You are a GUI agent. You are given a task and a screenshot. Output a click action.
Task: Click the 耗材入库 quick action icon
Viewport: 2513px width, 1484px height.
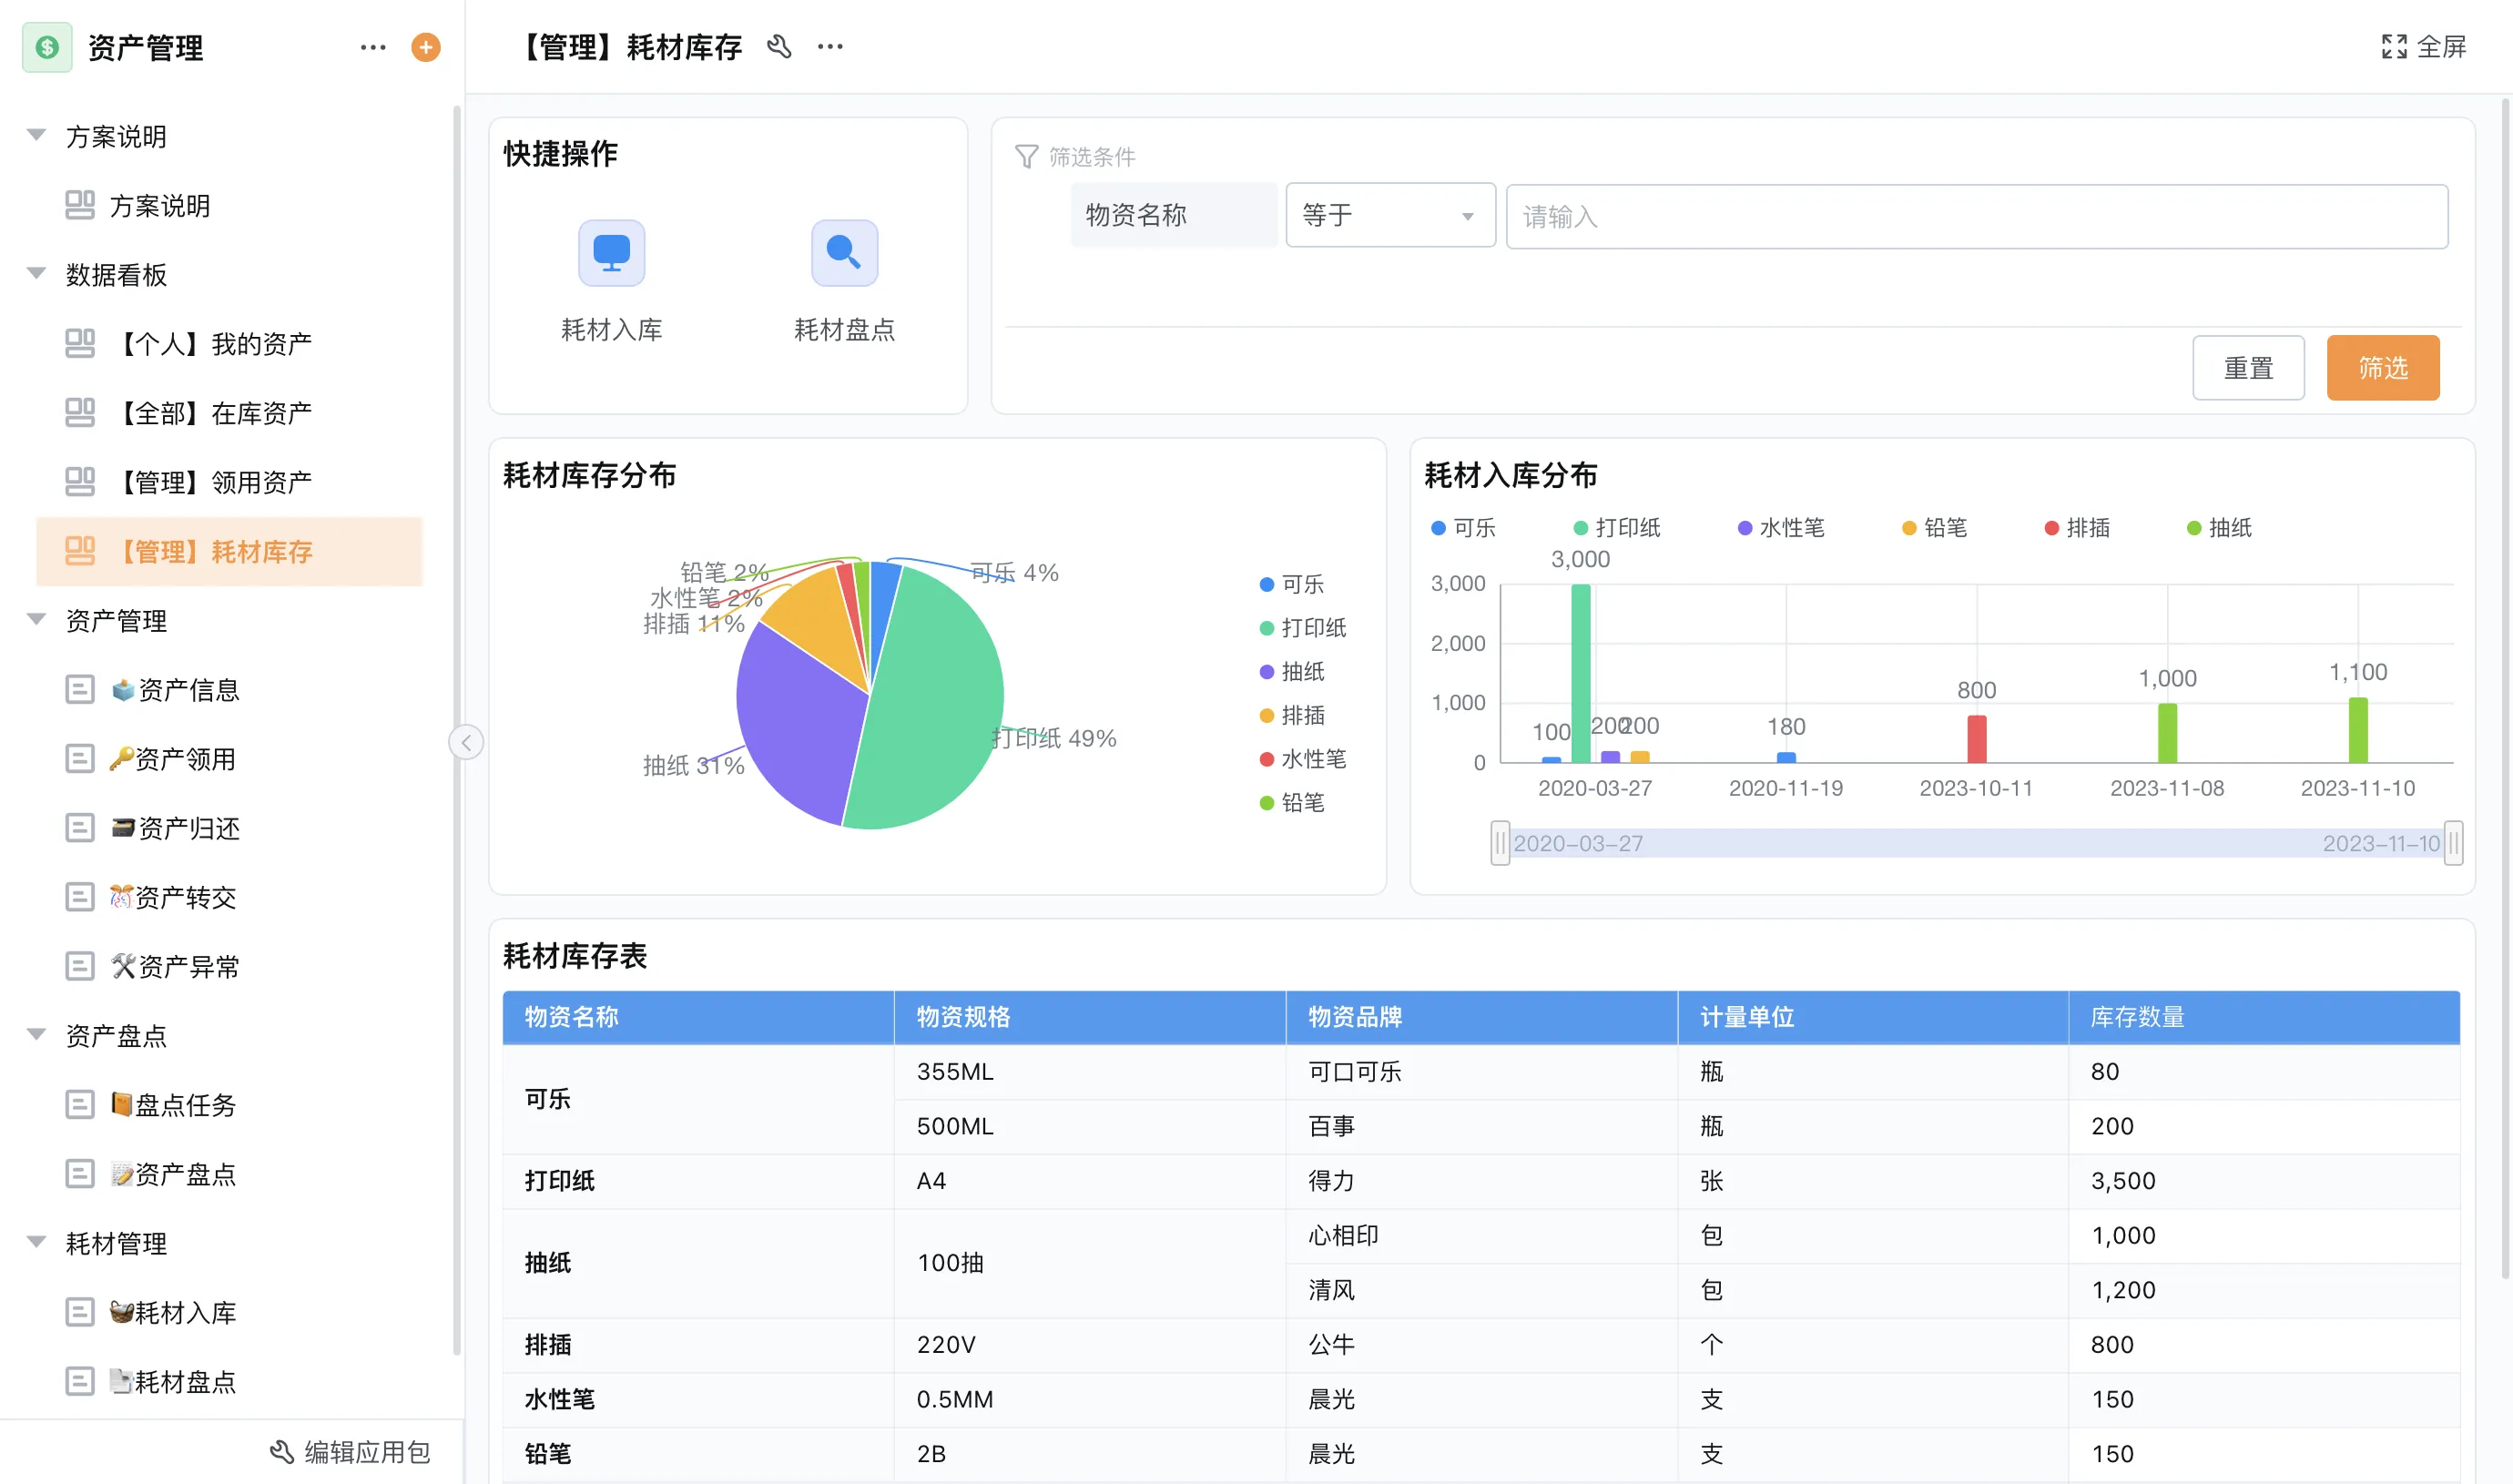(x=611, y=253)
